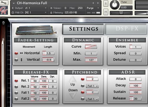Click the Tune knob
Viewport: 148px width, 107px height.
[115, 5]
